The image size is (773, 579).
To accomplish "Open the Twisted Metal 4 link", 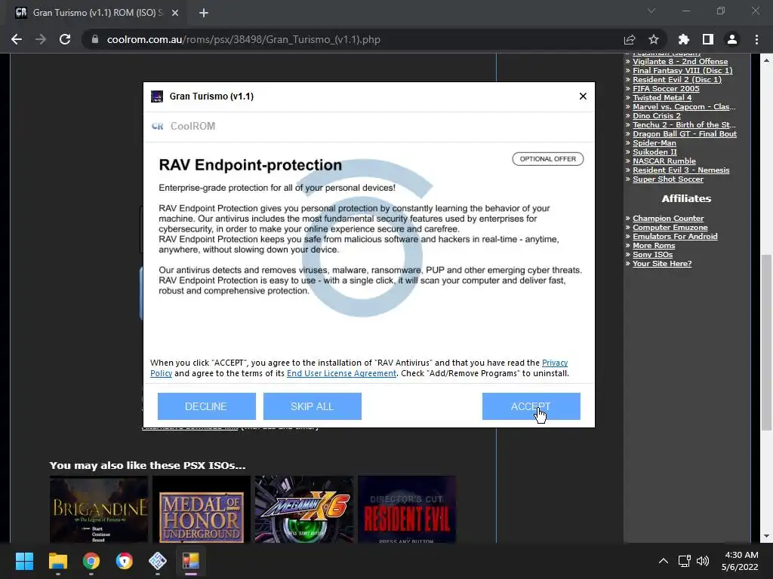I will pyautogui.click(x=662, y=97).
